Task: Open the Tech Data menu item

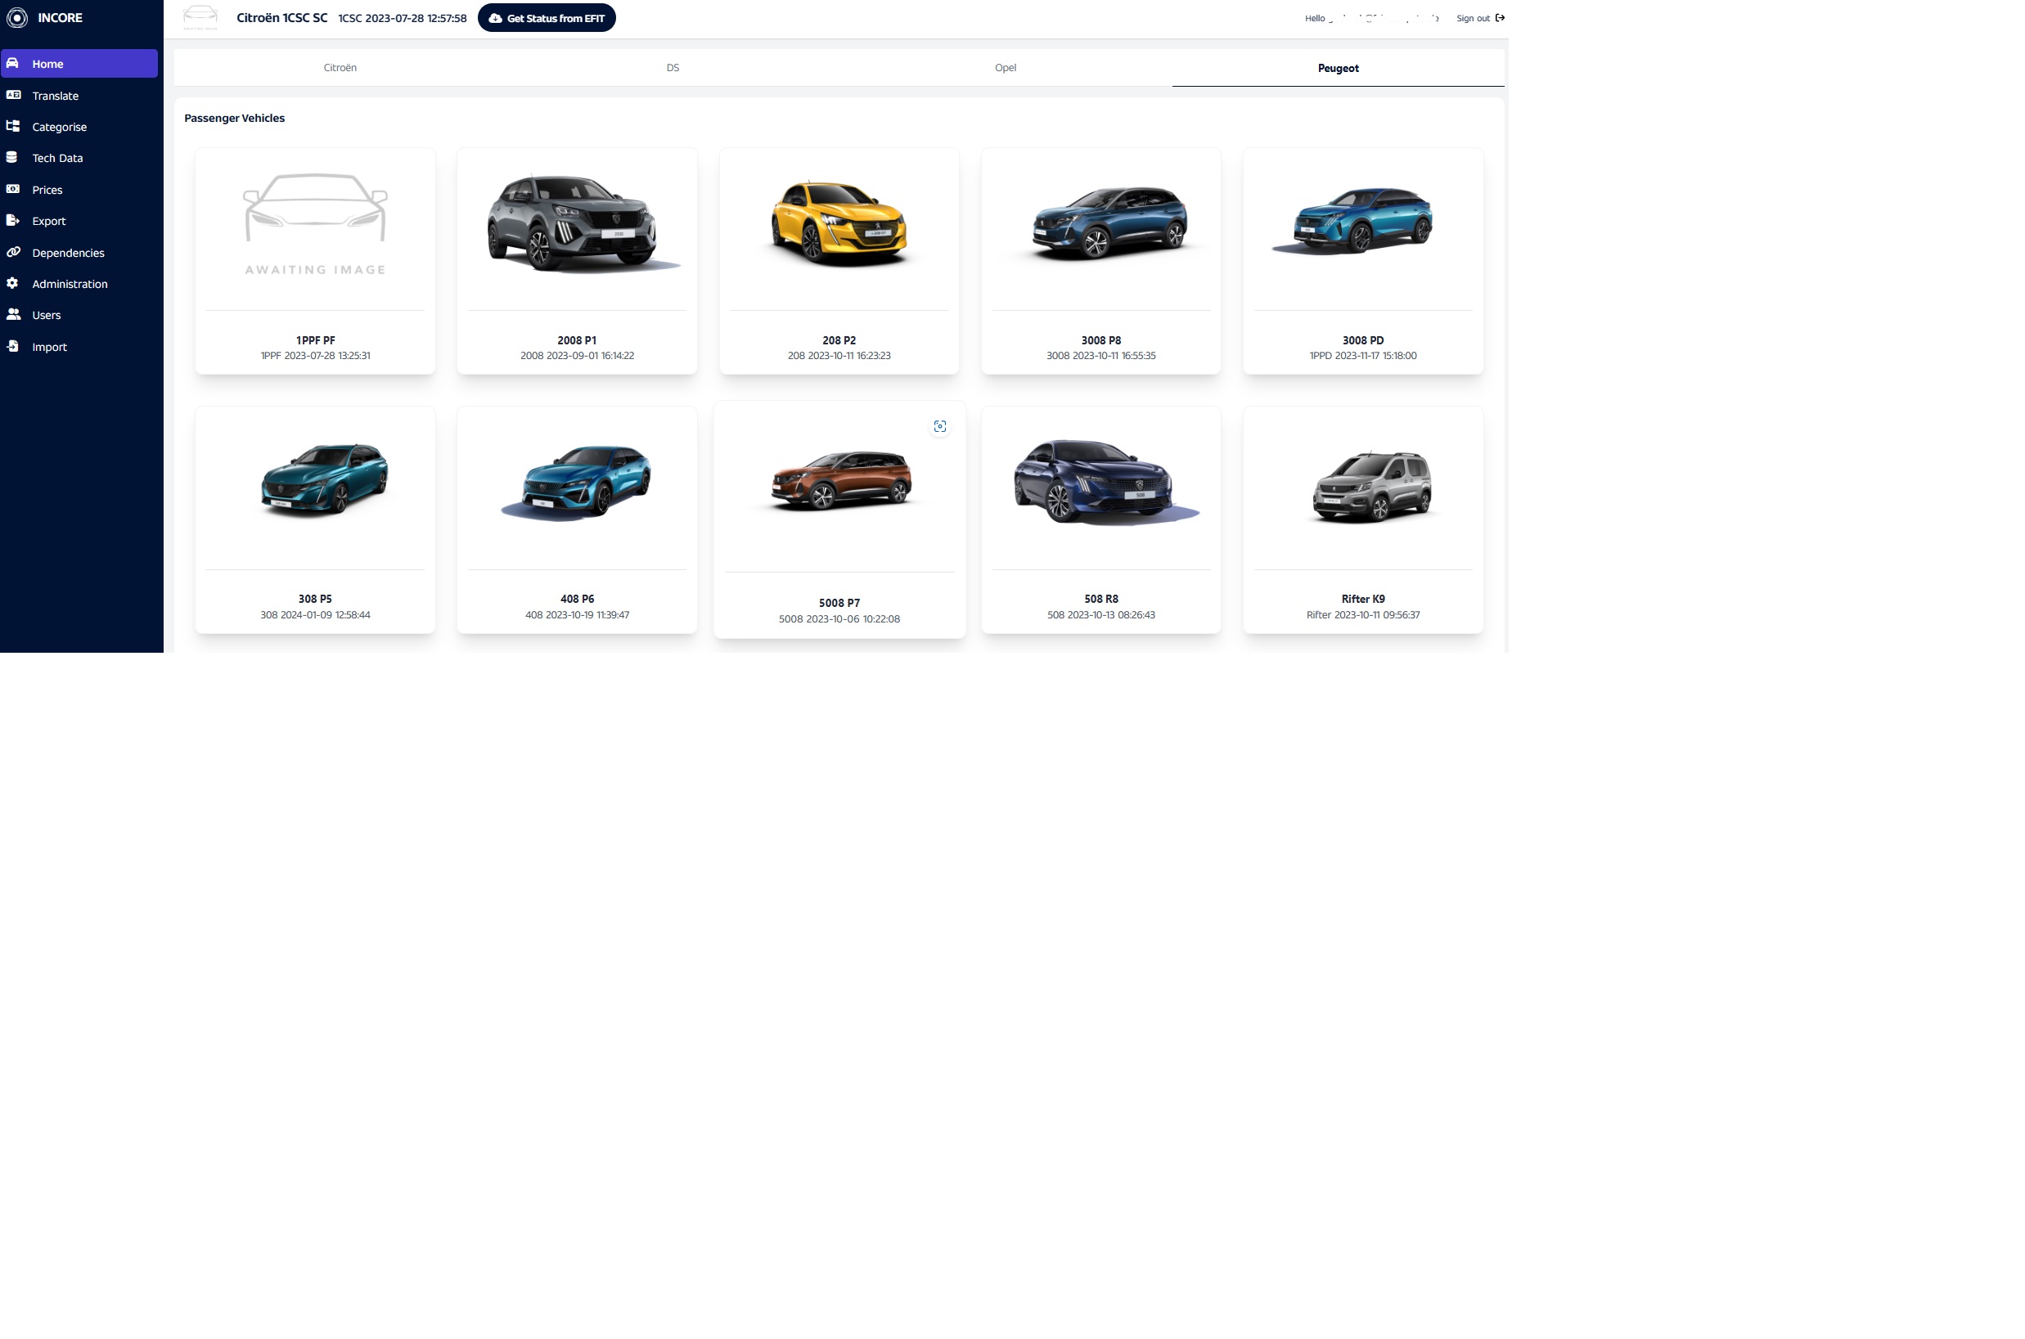Action: (x=79, y=158)
